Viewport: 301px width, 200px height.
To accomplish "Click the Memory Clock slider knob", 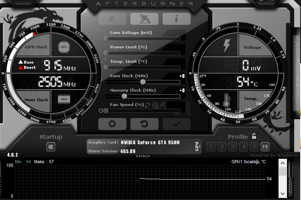I will pos(124,96).
